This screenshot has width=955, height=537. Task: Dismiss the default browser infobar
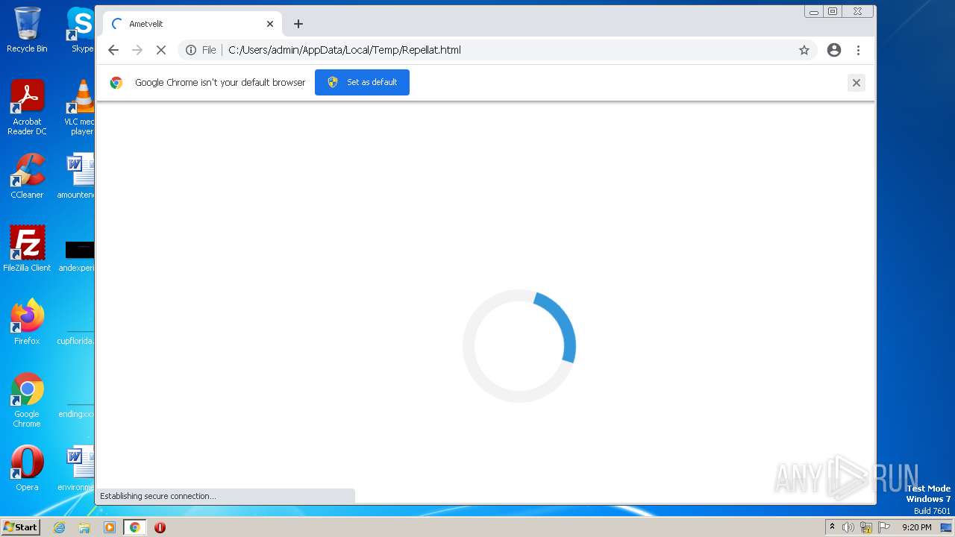pyautogui.click(x=857, y=83)
